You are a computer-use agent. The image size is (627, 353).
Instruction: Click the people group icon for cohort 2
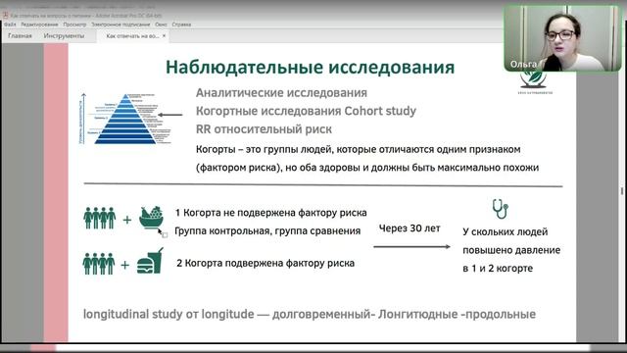99,264
